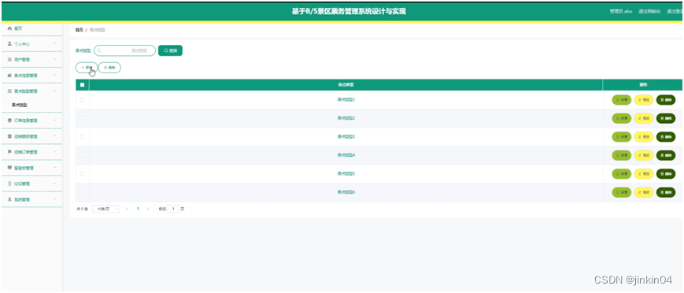Tick the checkbox for 景点类型3
684x293 pixels.
82,137
